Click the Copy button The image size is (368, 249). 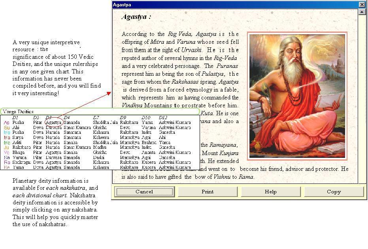click(334, 192)
